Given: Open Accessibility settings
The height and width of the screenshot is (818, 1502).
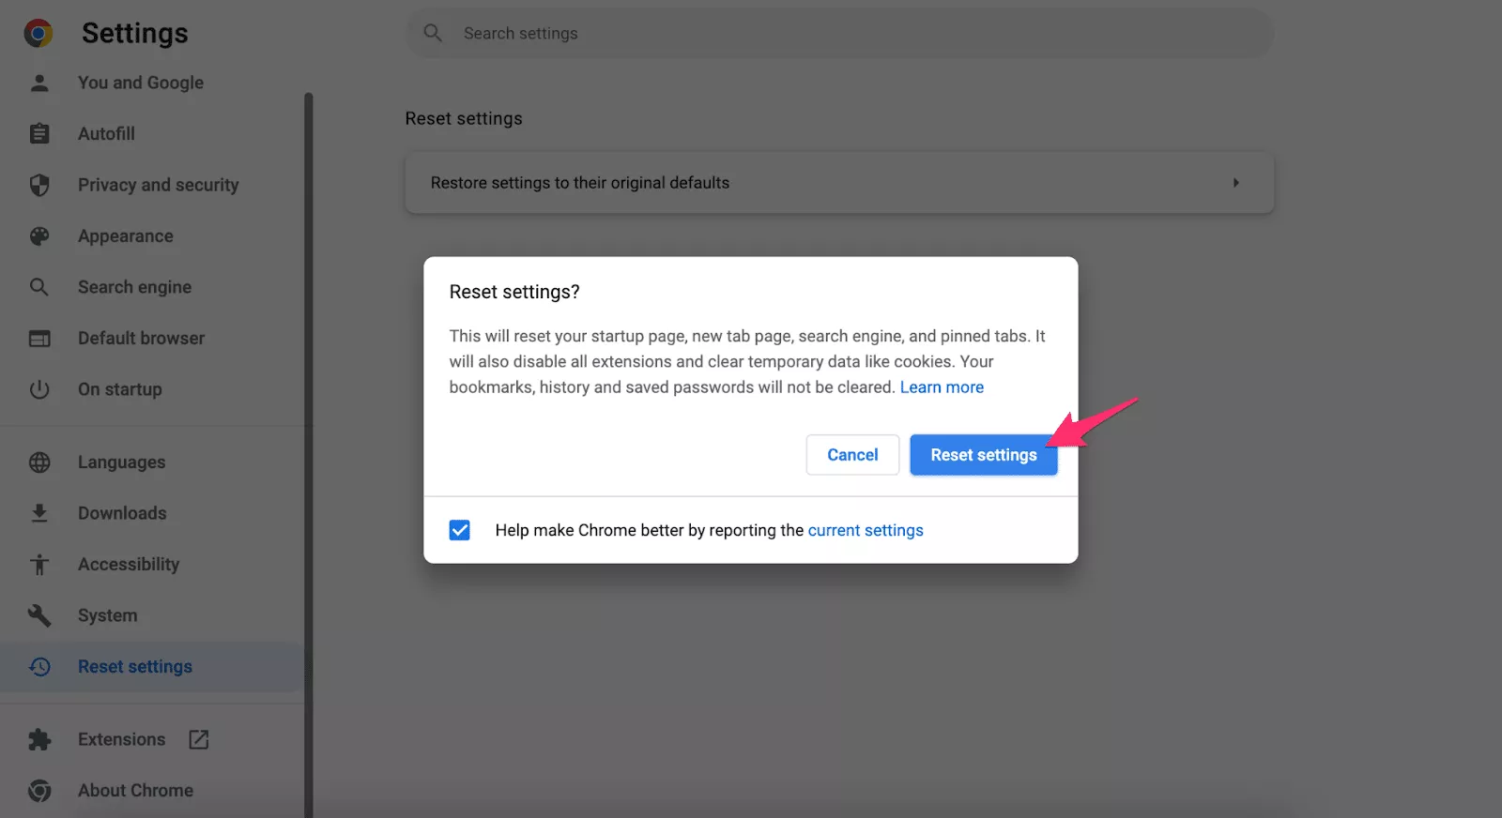Looking at the screenshot, I should [x=129, y=565].
